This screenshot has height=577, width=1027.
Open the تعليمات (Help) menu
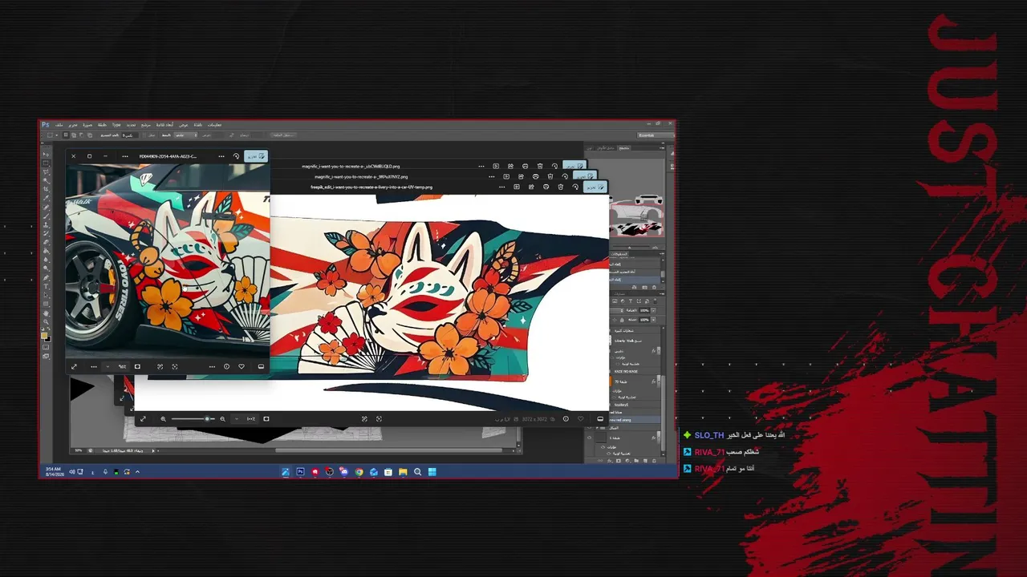pyautogui.click(x=214, y=125)
